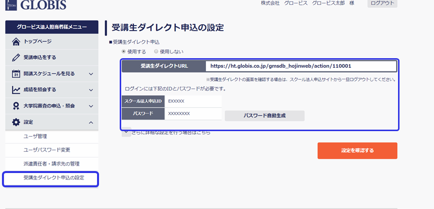Click the chart icon beside 成績を照会する
This screenshot has height=209, width=434.
click(x=16, y=90)
